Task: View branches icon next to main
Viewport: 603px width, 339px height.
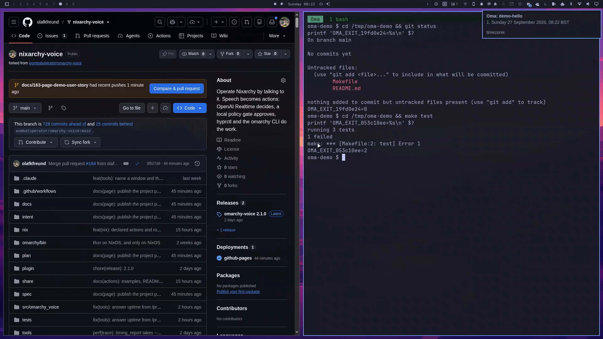Action: pos(50,108)
